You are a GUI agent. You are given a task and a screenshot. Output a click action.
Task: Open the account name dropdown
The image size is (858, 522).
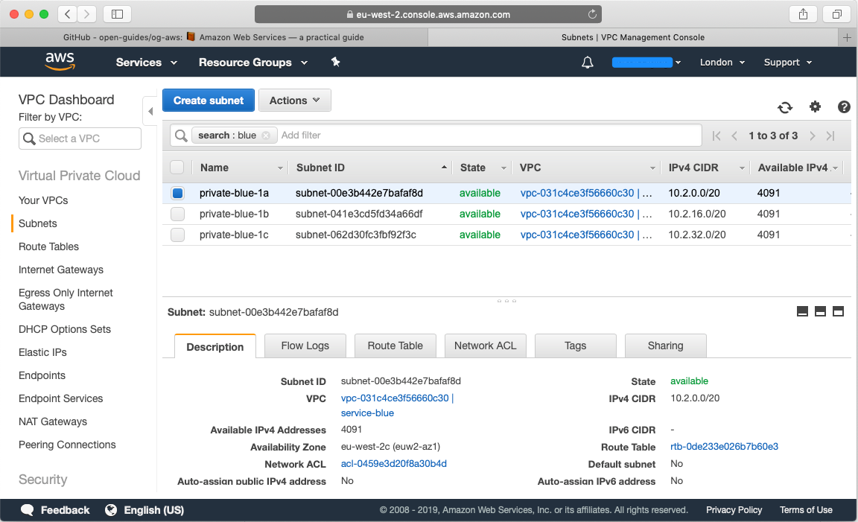click(646, 63)
